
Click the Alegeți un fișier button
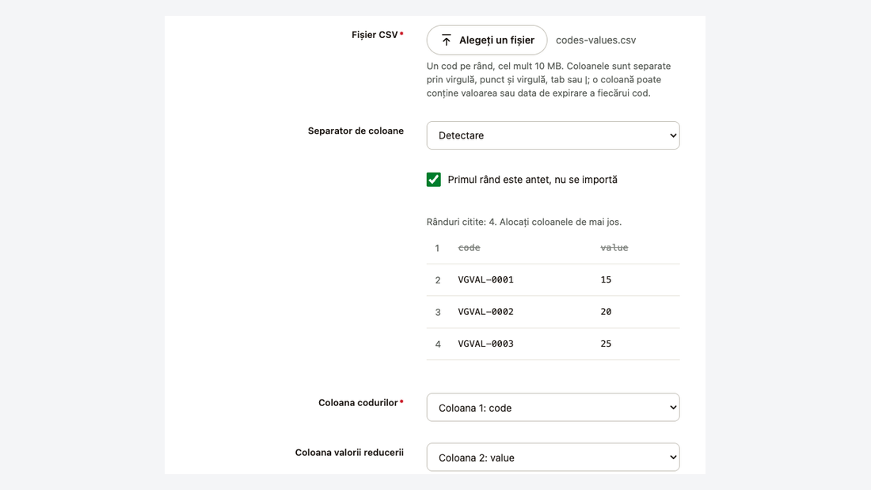pos(487,40)
